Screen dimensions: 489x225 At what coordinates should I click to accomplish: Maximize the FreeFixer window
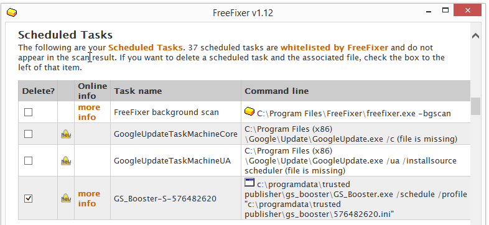(x=445, y=11)
